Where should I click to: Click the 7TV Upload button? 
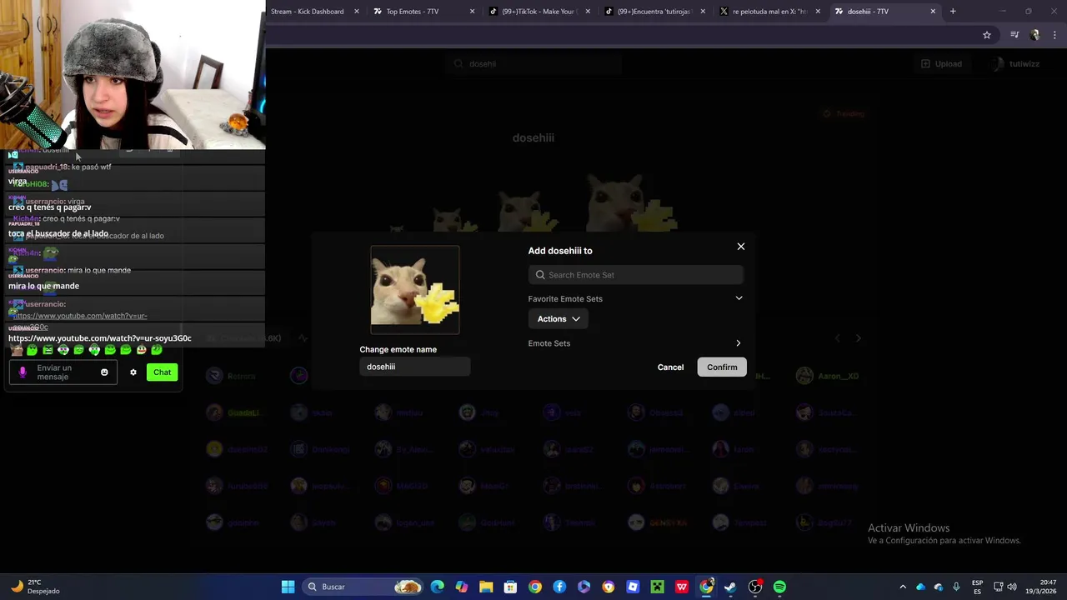click(x=941, y=64)
